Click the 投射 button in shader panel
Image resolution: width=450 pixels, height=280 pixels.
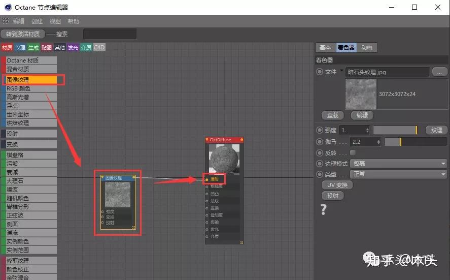point(333,196)
